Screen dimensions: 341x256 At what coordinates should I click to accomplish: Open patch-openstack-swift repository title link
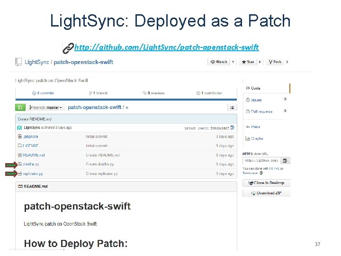point(83,62)
